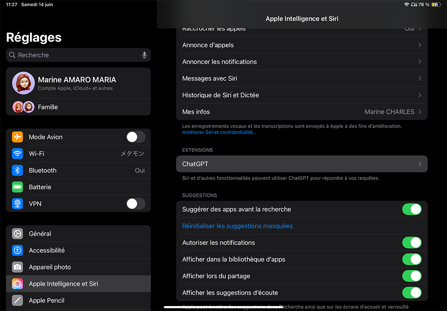
Task: Open the Famille menu entry
Action: (x=48, y=107)
